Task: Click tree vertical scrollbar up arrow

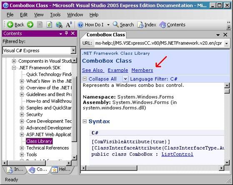Action: (74, 61)
